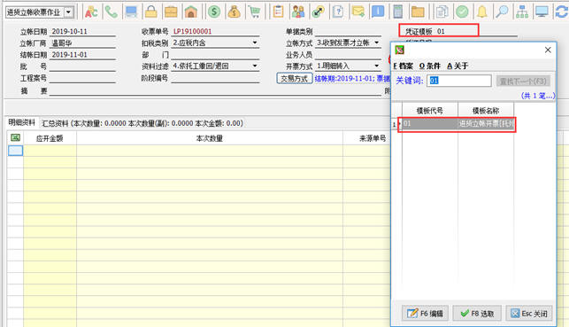Viewport: 569px width, 327px height.
Task: Click the green dollar coin icon
Action: point(214,12)
